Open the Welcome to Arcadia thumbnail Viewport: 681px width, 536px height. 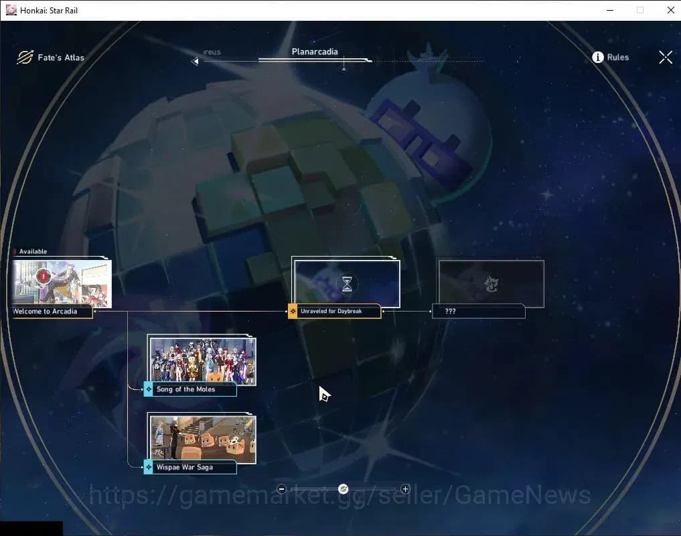[x=62, y=283]
